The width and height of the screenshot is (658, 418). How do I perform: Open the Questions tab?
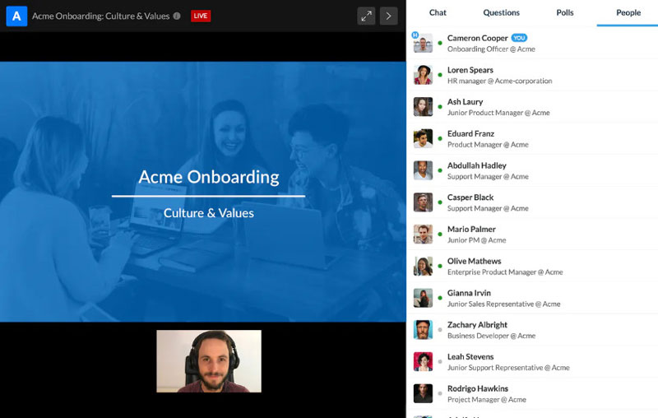click(x=501, y=13)
